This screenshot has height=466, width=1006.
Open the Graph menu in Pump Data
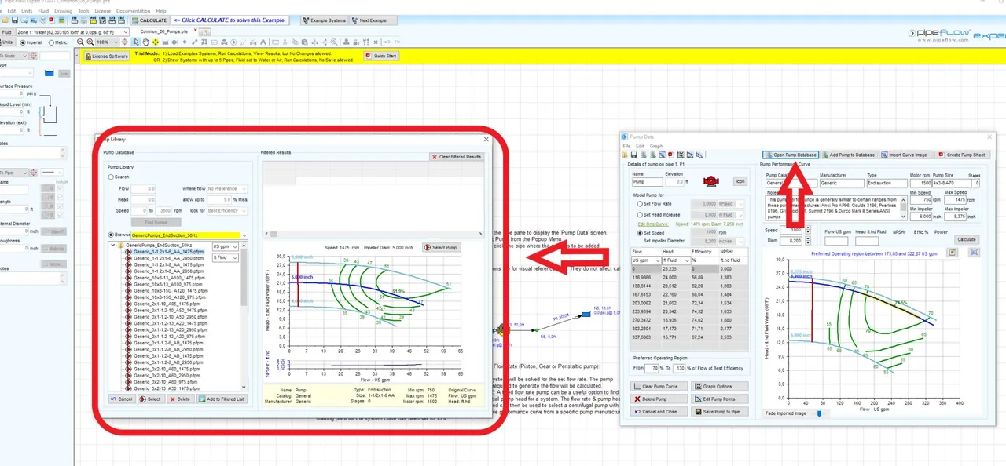[655, 146]
